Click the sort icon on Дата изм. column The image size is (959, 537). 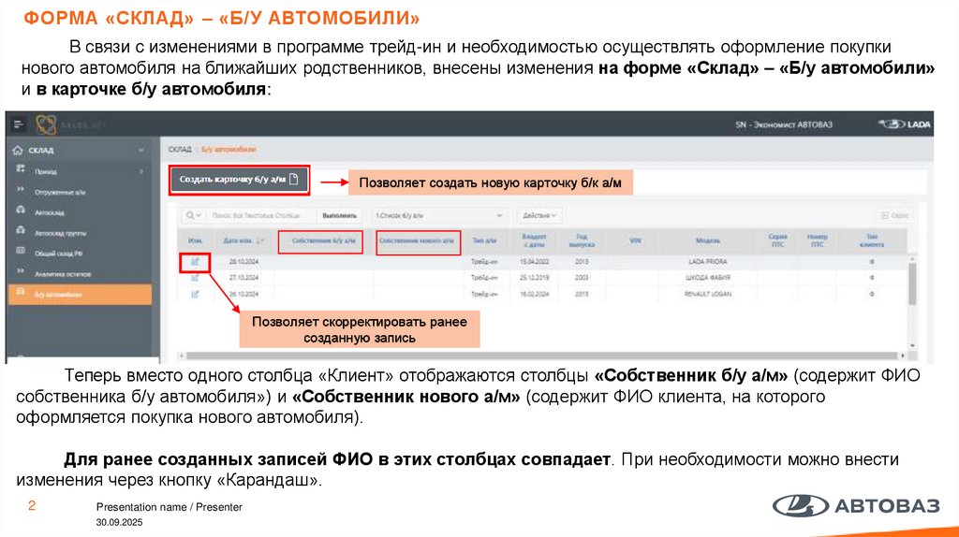261,240
